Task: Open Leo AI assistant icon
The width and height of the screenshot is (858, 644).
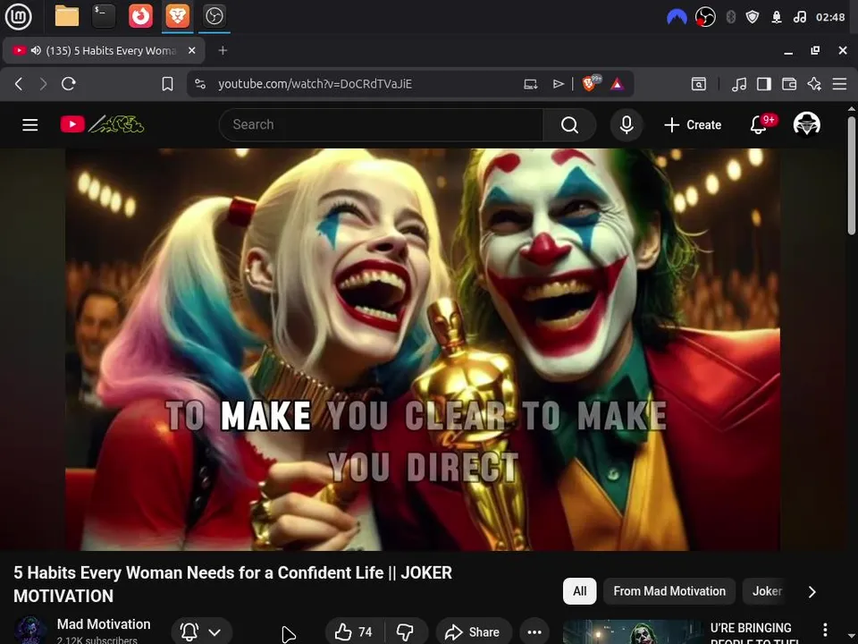Action: [x=814, y=84]
